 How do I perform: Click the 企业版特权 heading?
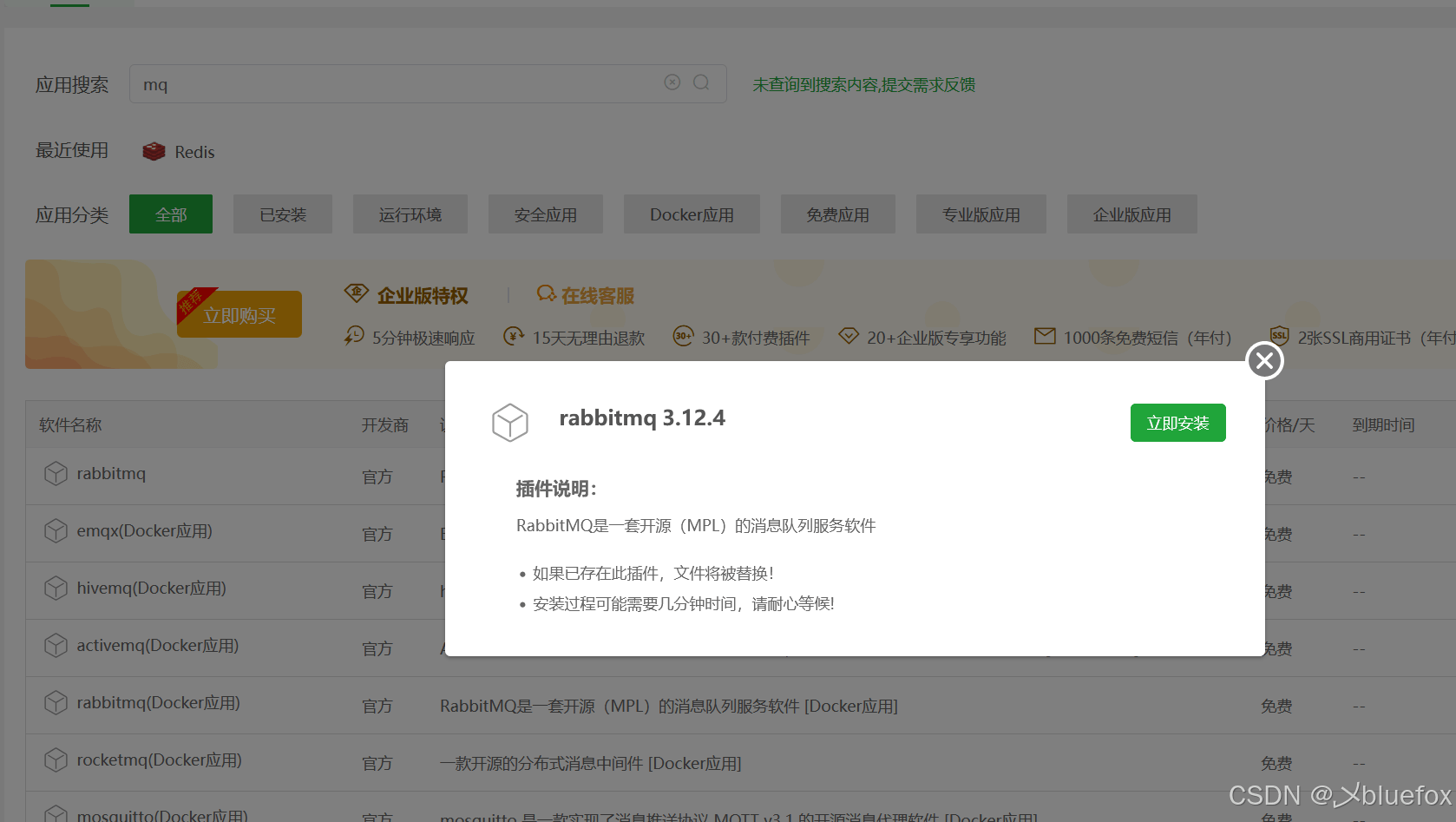[423, 296]
